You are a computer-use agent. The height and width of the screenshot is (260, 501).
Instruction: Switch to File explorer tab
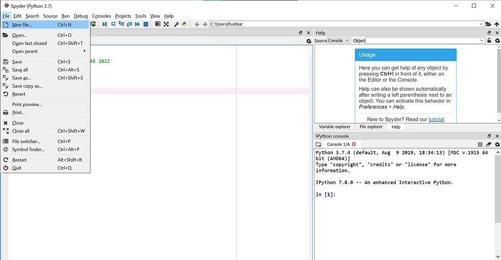tap(371, 127)
